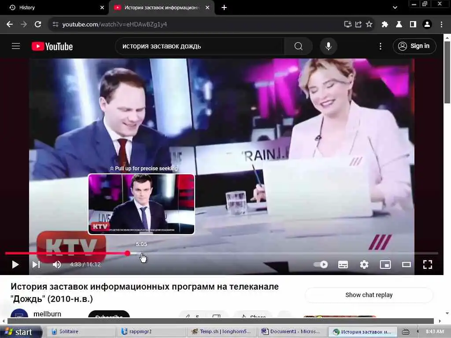The width and height of the screenshot is (451, 338).
Task: Reload the YouTube page
Action: (38, 25)
